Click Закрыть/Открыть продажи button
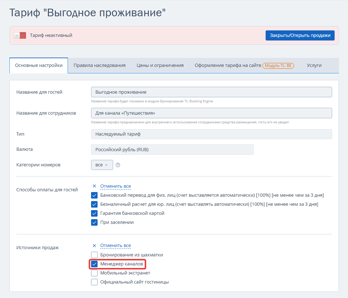The height and width of the screenshot is (298, 348). (300, 35)
